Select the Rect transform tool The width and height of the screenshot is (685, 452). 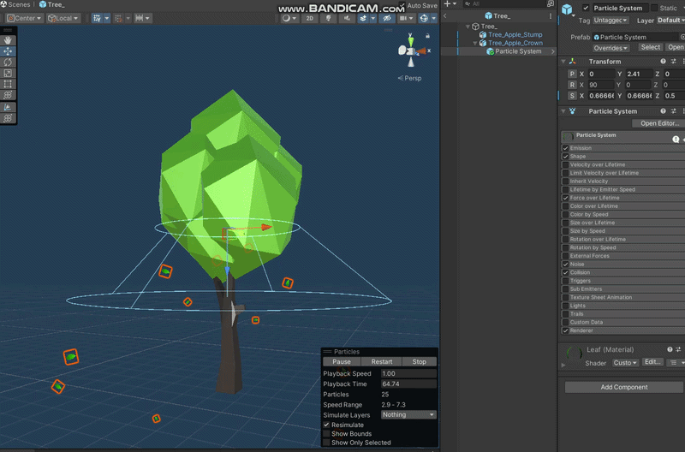[x=9, y=85]
